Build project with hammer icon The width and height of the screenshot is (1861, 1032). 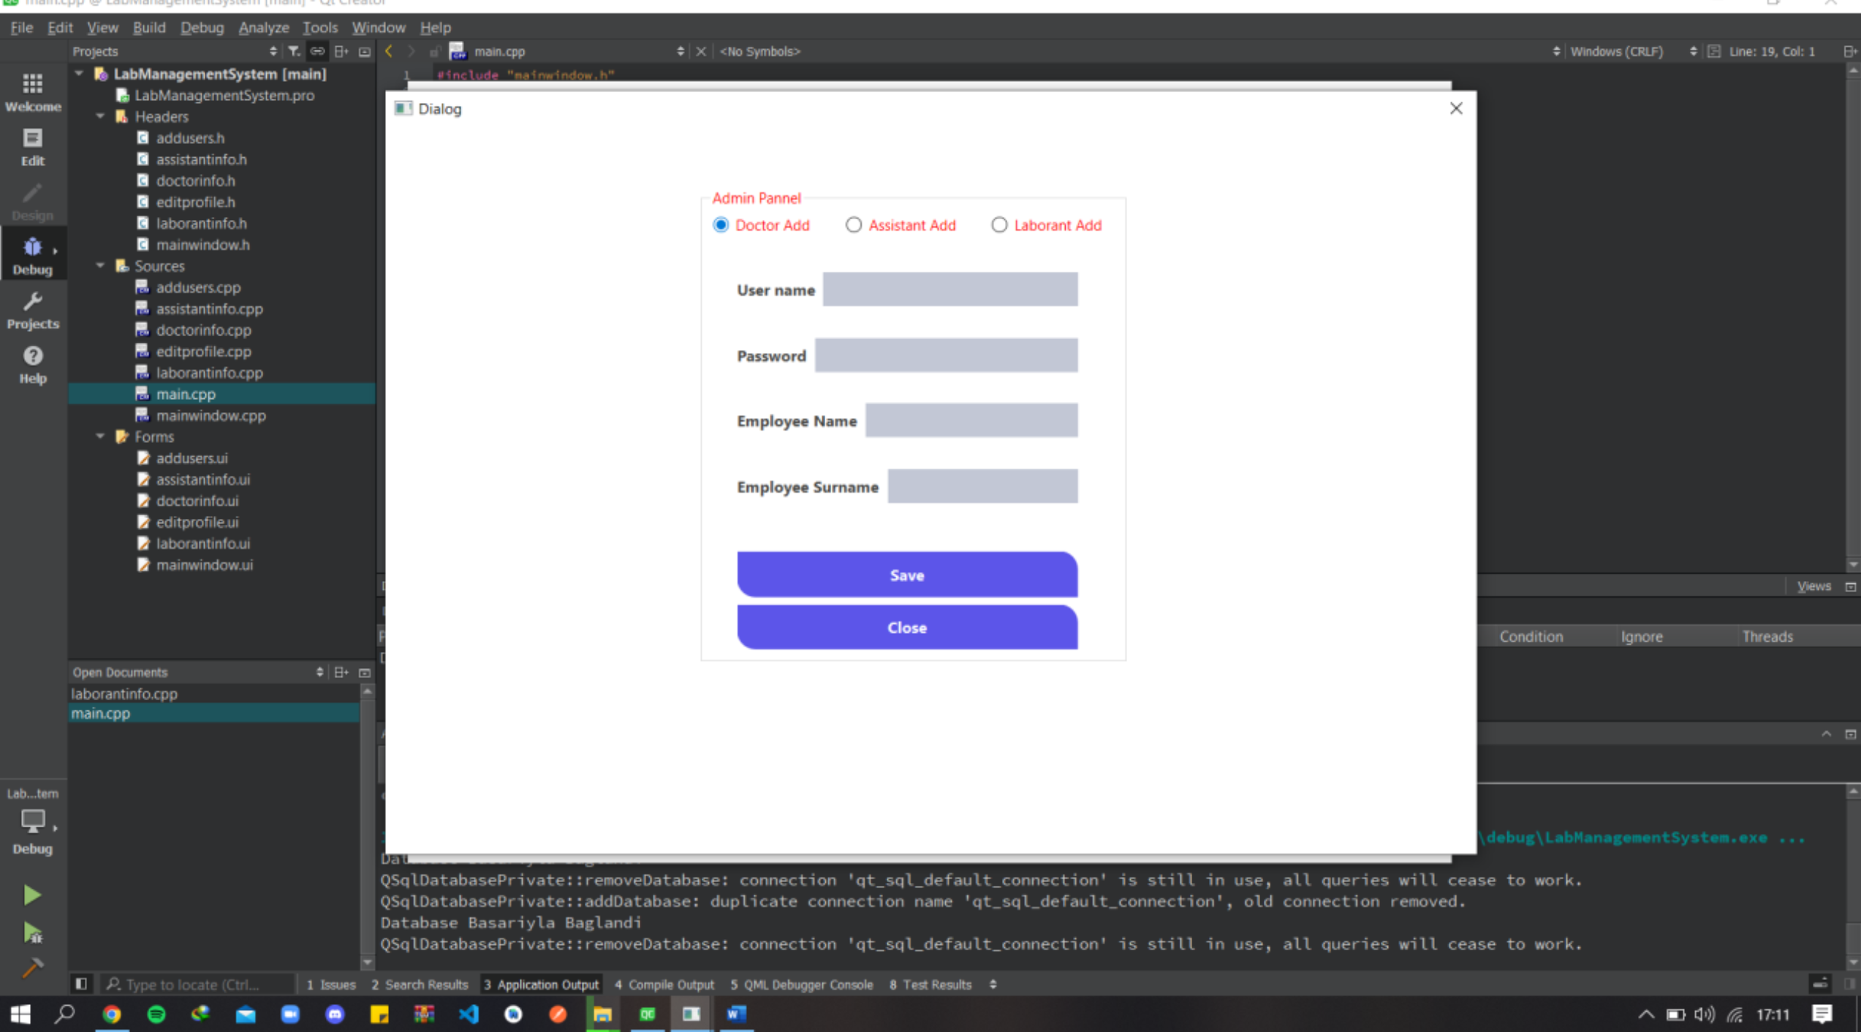click(x=31, y=968)
